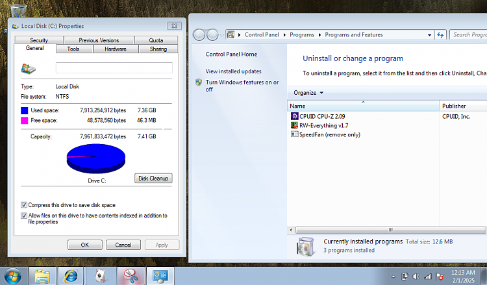Screen dimensions: 487x285
Task: Open Turn Windows features on or off link
Action: click(x=242, y=86)
